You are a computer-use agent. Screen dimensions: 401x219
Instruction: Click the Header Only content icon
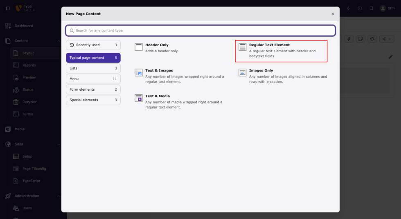pos(139,47)
